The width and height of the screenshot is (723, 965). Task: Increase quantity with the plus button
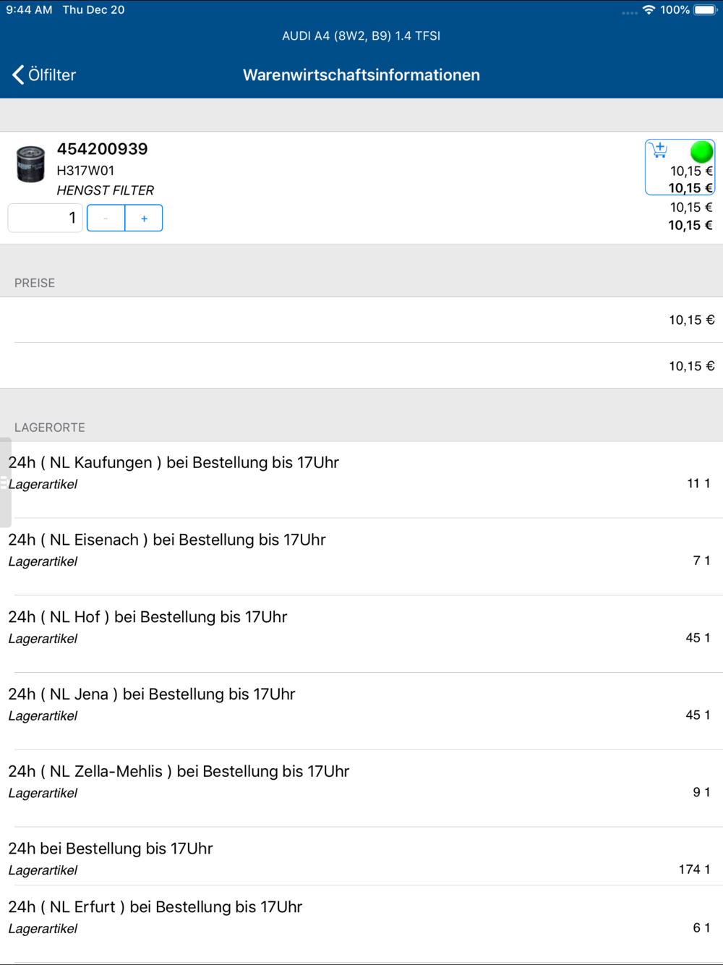tap(144, 218)
